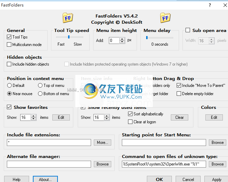
Task: Click the Apply button
Action: coord(216,179)
